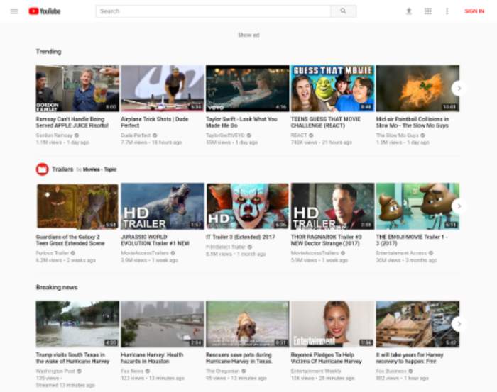Open title 'THE EMOJI MOVIE Trailer 1 - 3 (2017)'
Image resolution: width=497 pixels, height=392 pixels.
[411, 240]
